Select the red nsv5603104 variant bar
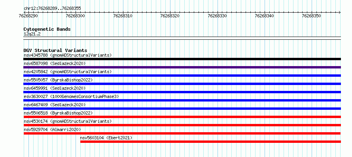Viewport: 352px width, 157px height. (210, 142)
